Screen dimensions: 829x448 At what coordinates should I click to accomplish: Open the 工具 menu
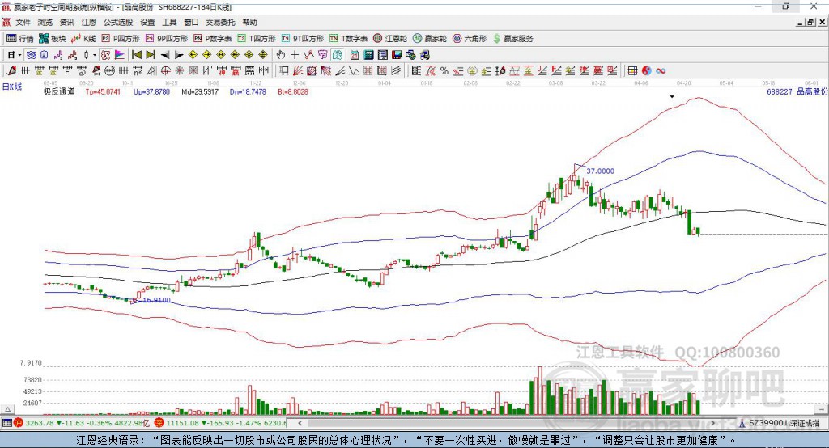(169, 22)
